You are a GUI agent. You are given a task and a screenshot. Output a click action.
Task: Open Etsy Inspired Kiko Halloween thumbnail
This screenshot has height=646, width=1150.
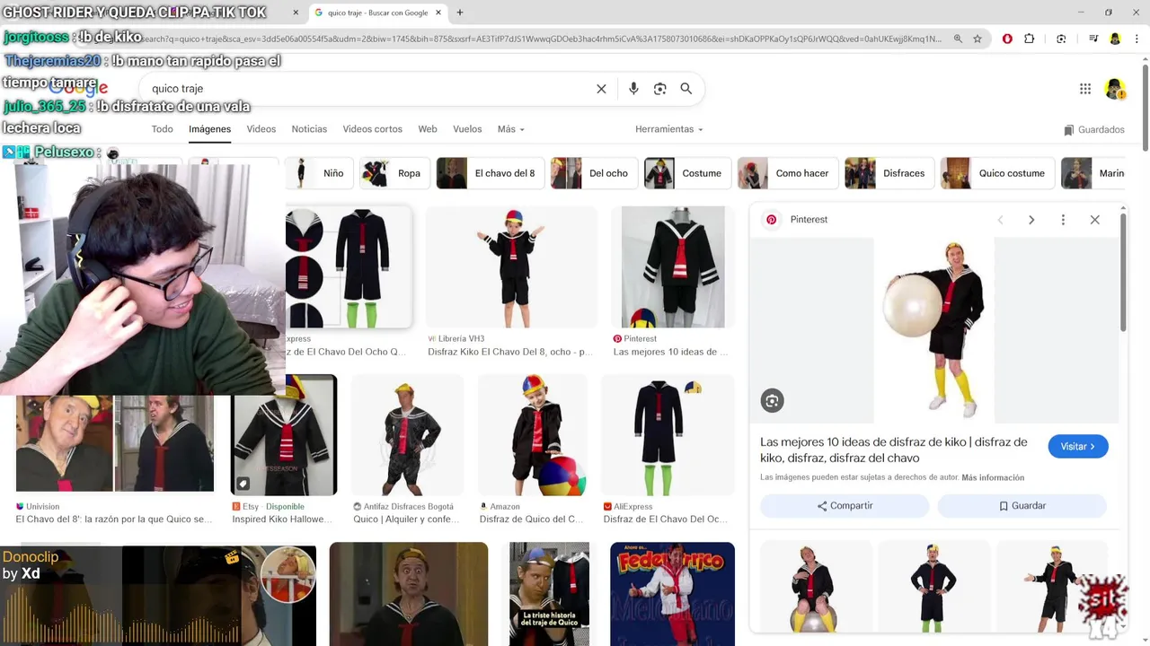284,435
